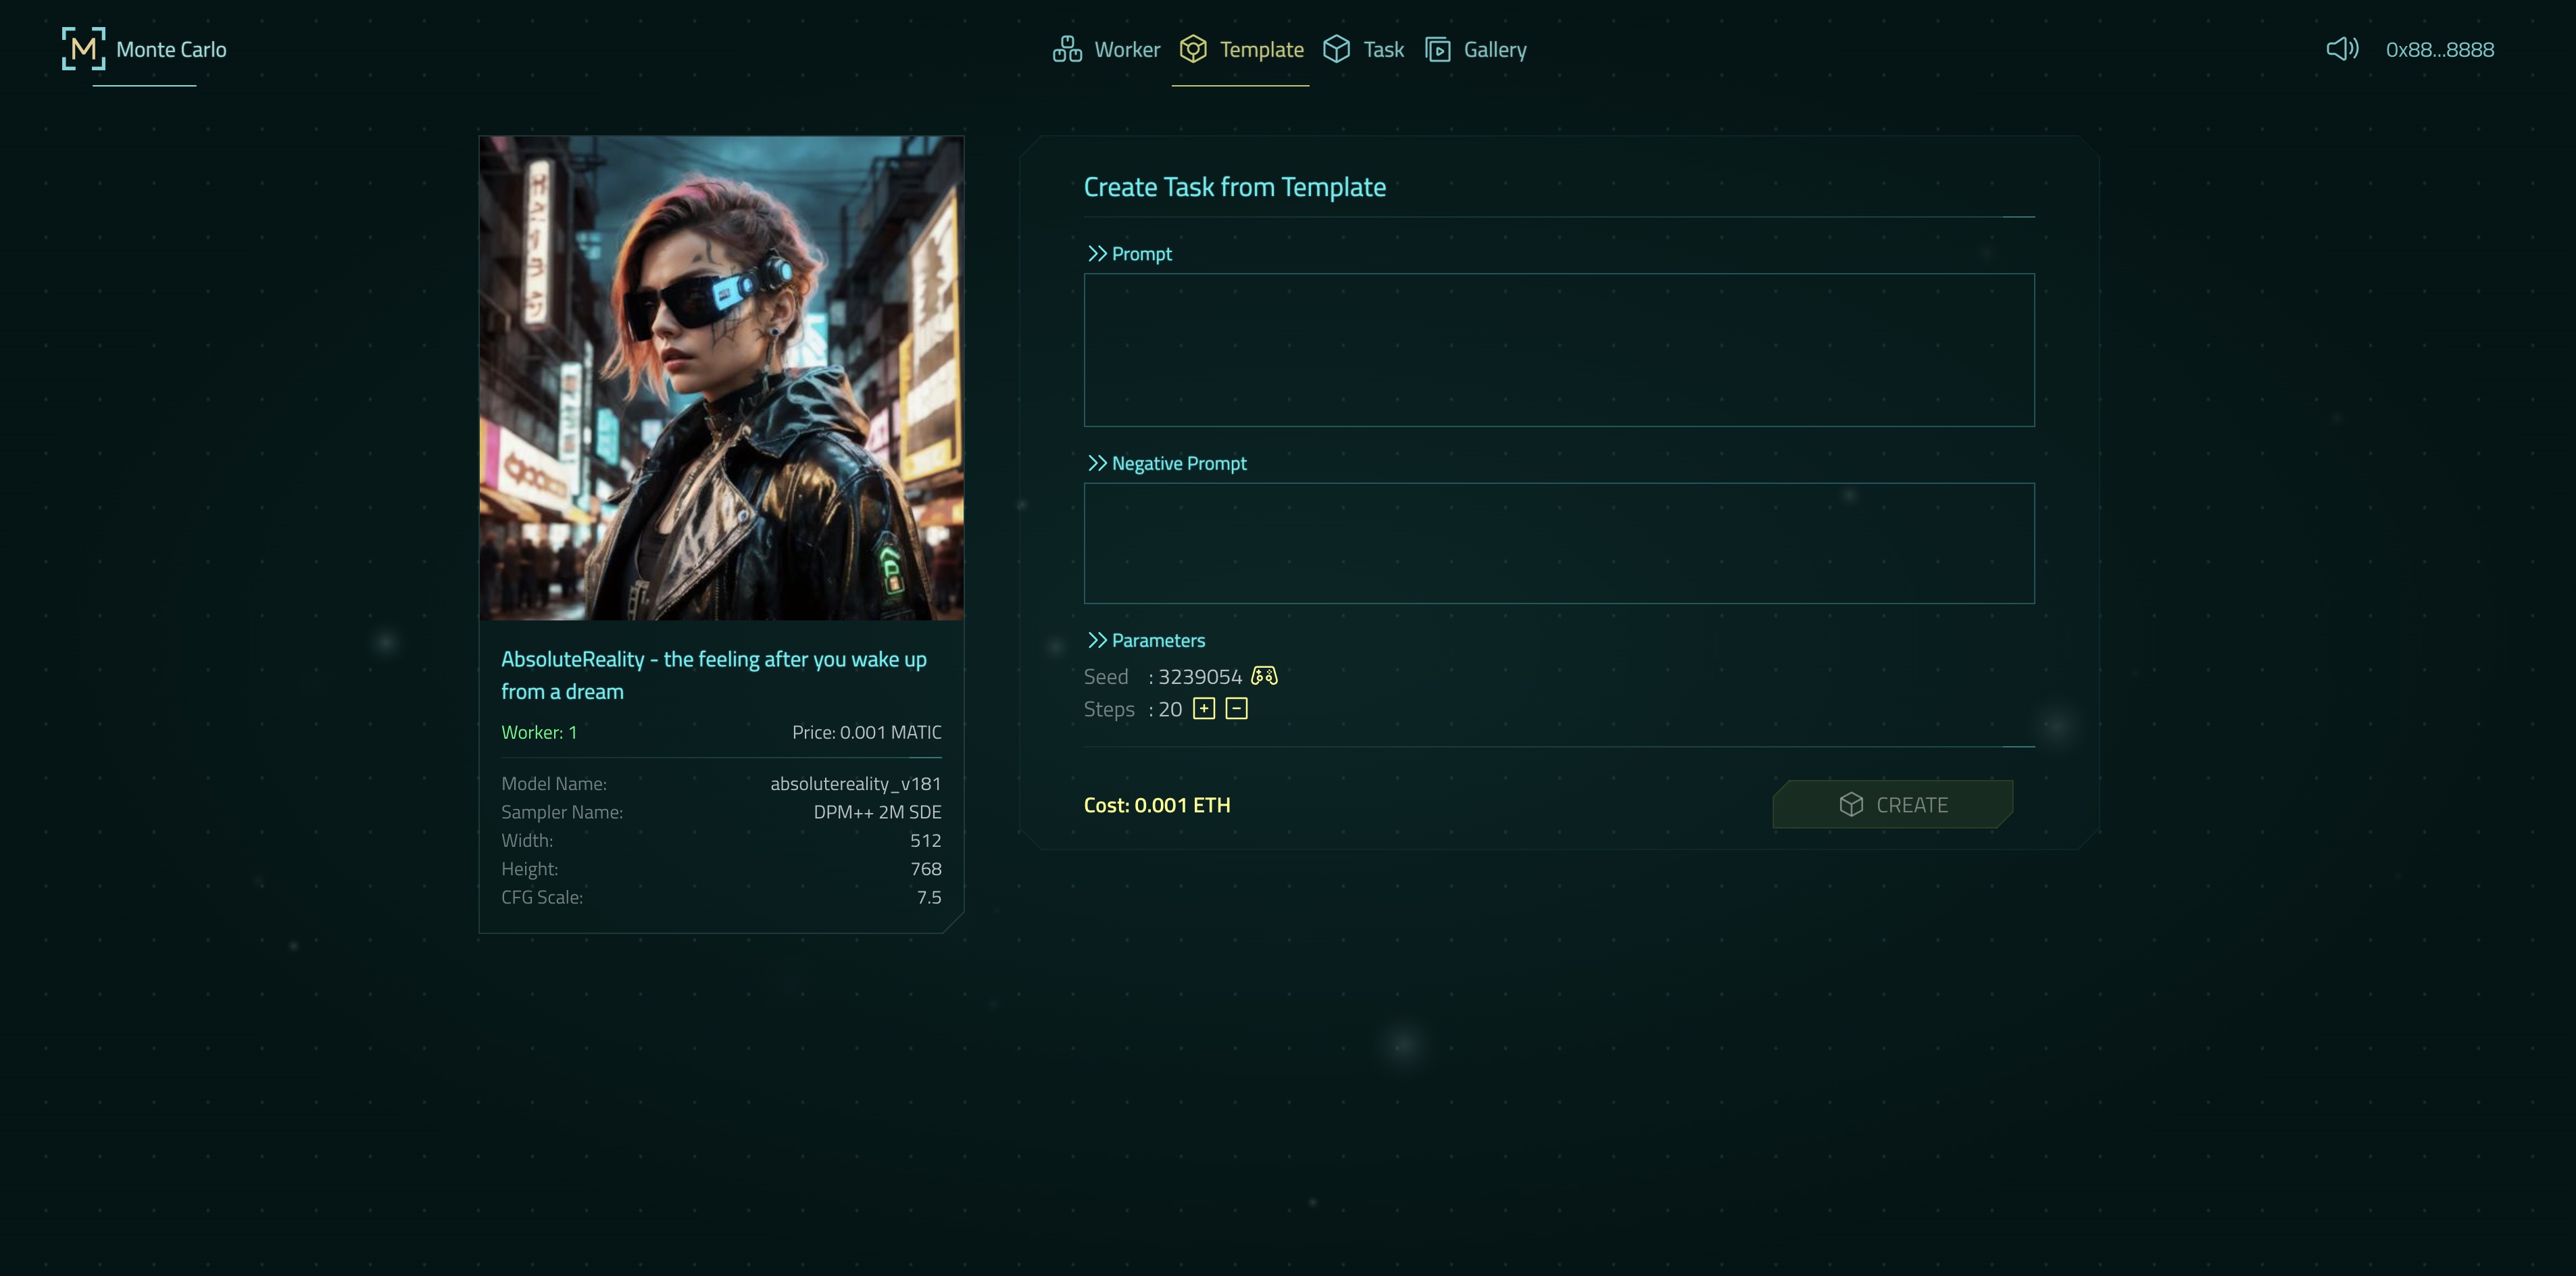Click the cyberpunk woman template thumbnail
Screen dimensions: 2576x1276
coord(721,378)
